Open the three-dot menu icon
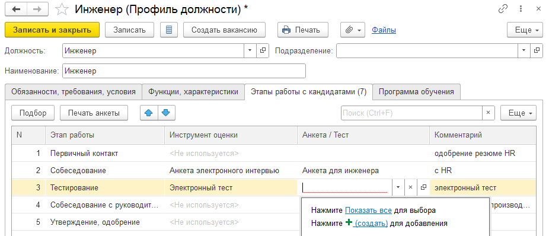 (x=521, y=9)
